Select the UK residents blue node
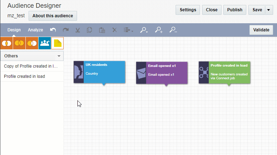This screenshot has width=277, height=155. pos(100,72)
